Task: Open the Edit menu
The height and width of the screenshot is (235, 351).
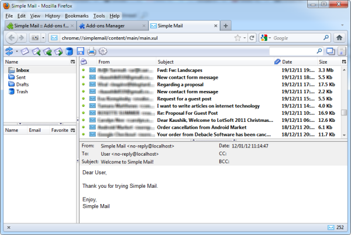Action: (22, 16)
